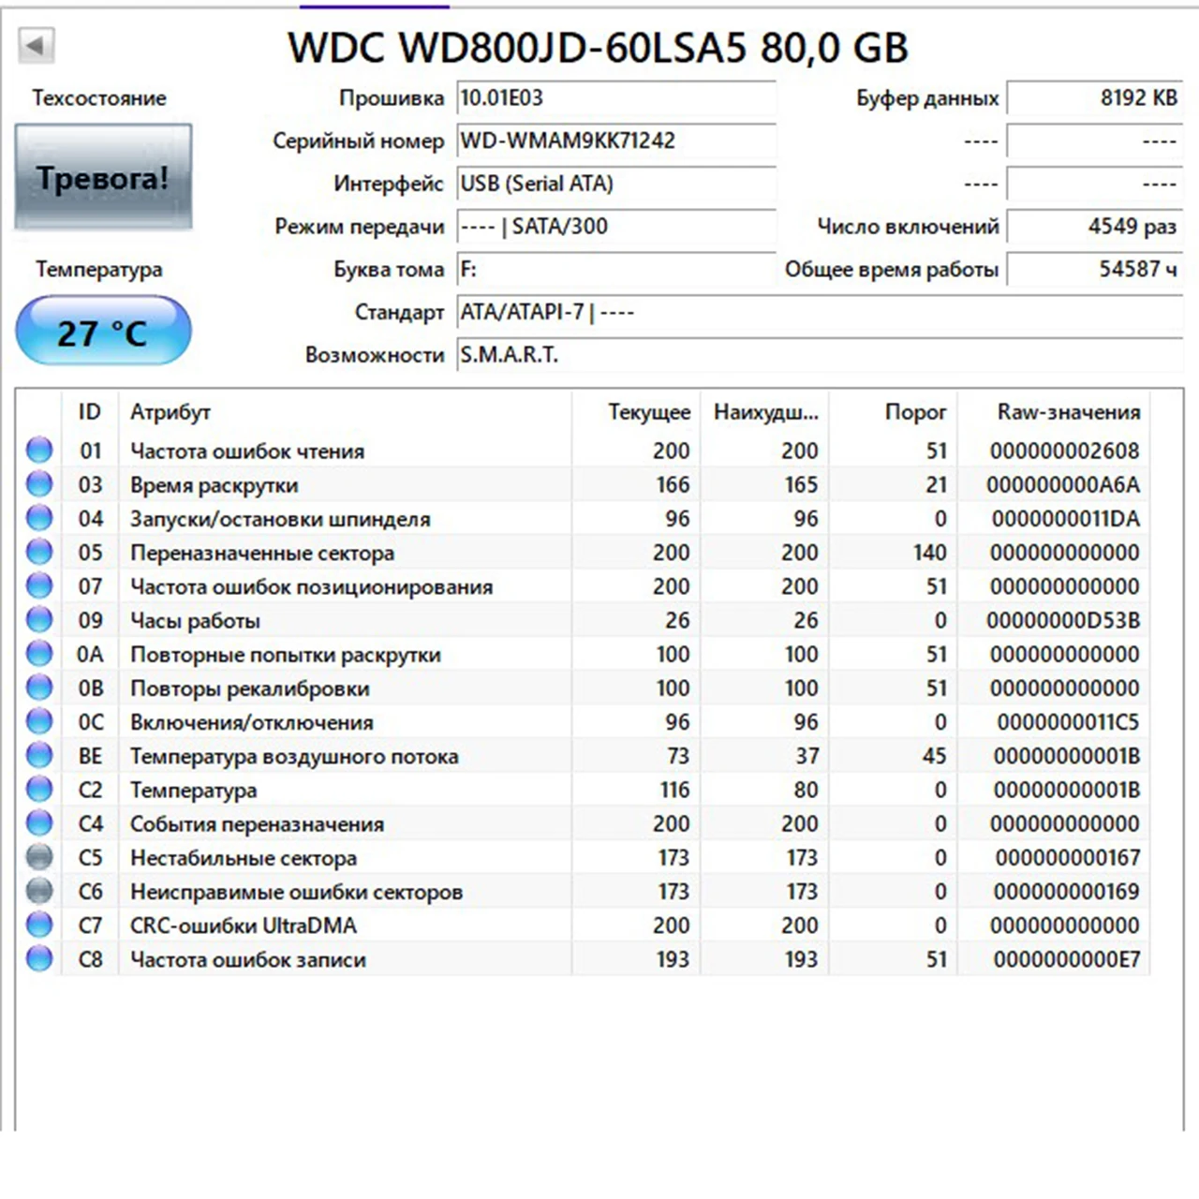Select the attribute name Частота ошибок чтения
Viewport: 1199px width, 1199px height.
click(x=247, y=451)
